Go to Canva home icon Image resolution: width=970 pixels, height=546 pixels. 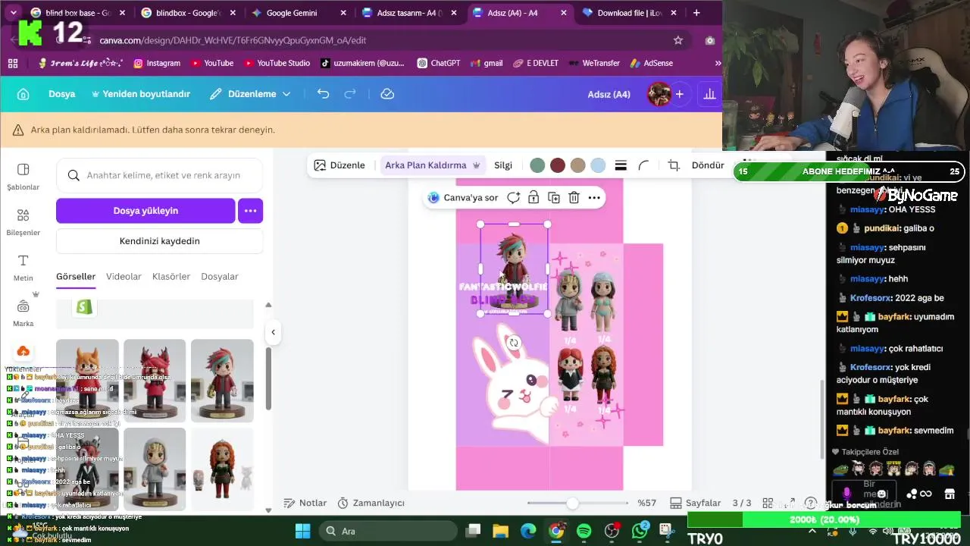[23, 94]
